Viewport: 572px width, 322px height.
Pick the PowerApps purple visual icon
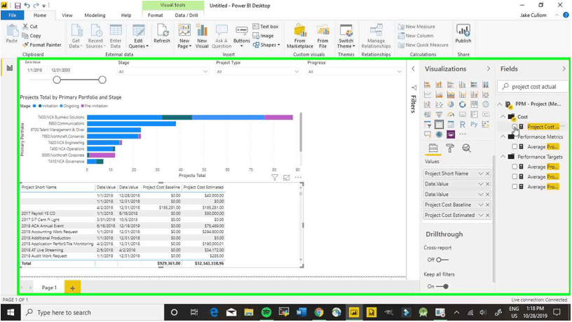coord(451,134)
